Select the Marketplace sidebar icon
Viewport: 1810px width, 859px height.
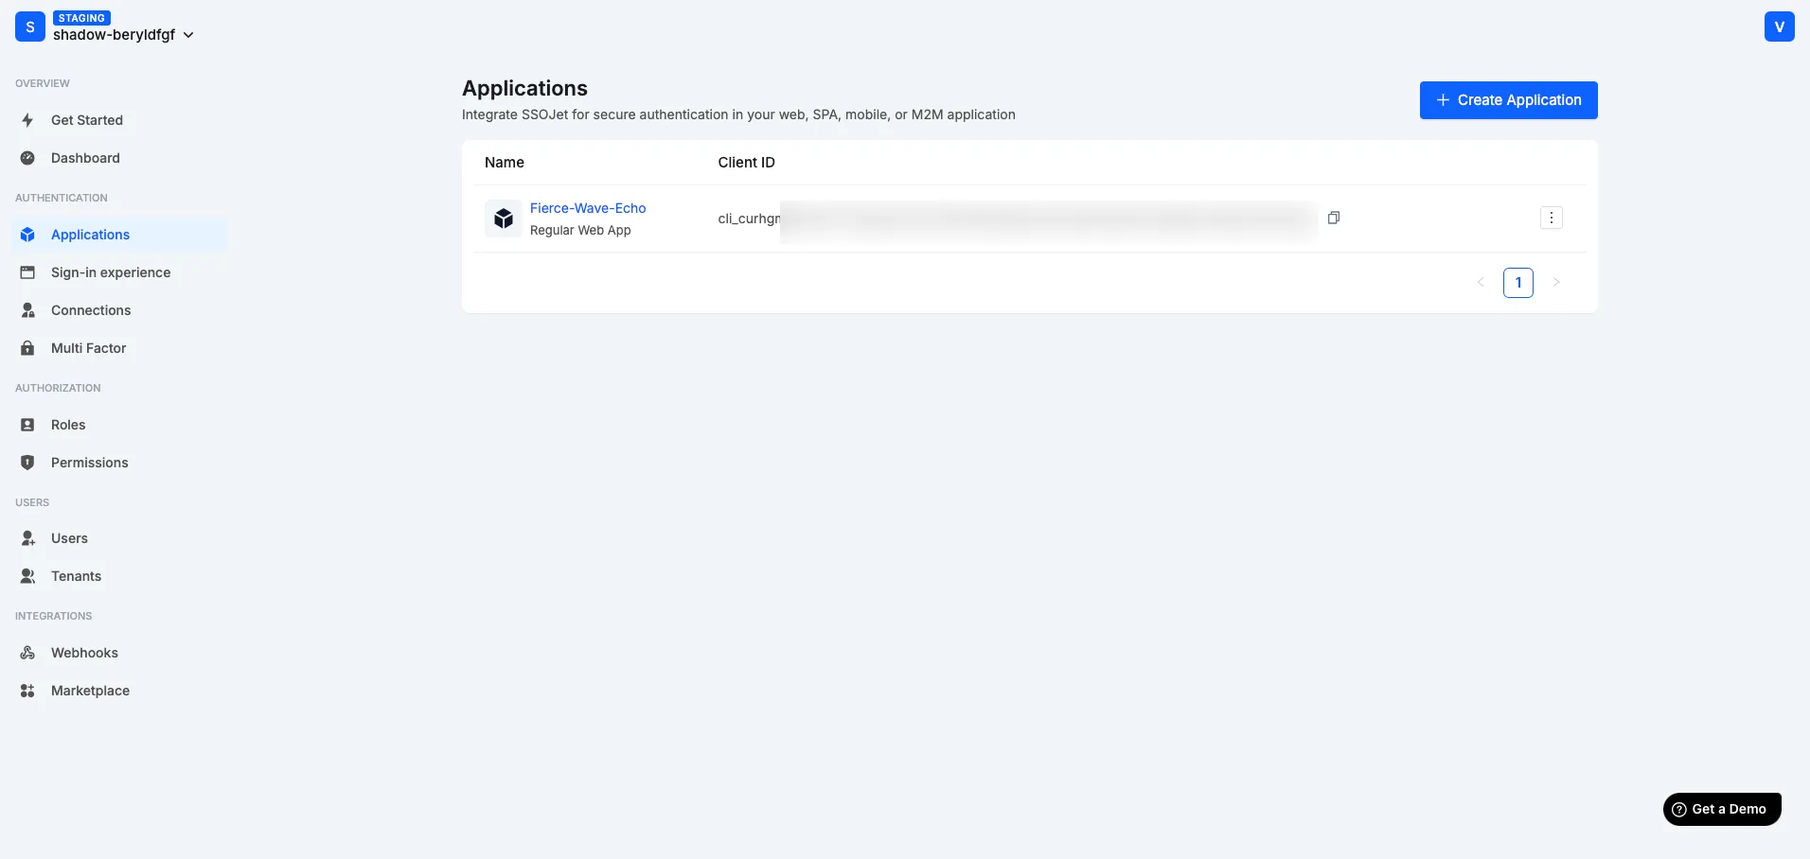[x=27, y=691]
